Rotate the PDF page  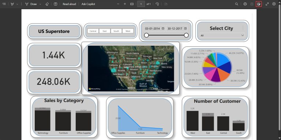click(157, 4)
